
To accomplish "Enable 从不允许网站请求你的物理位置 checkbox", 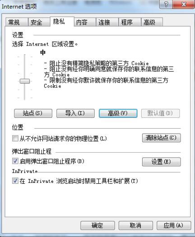I will 15,138.
